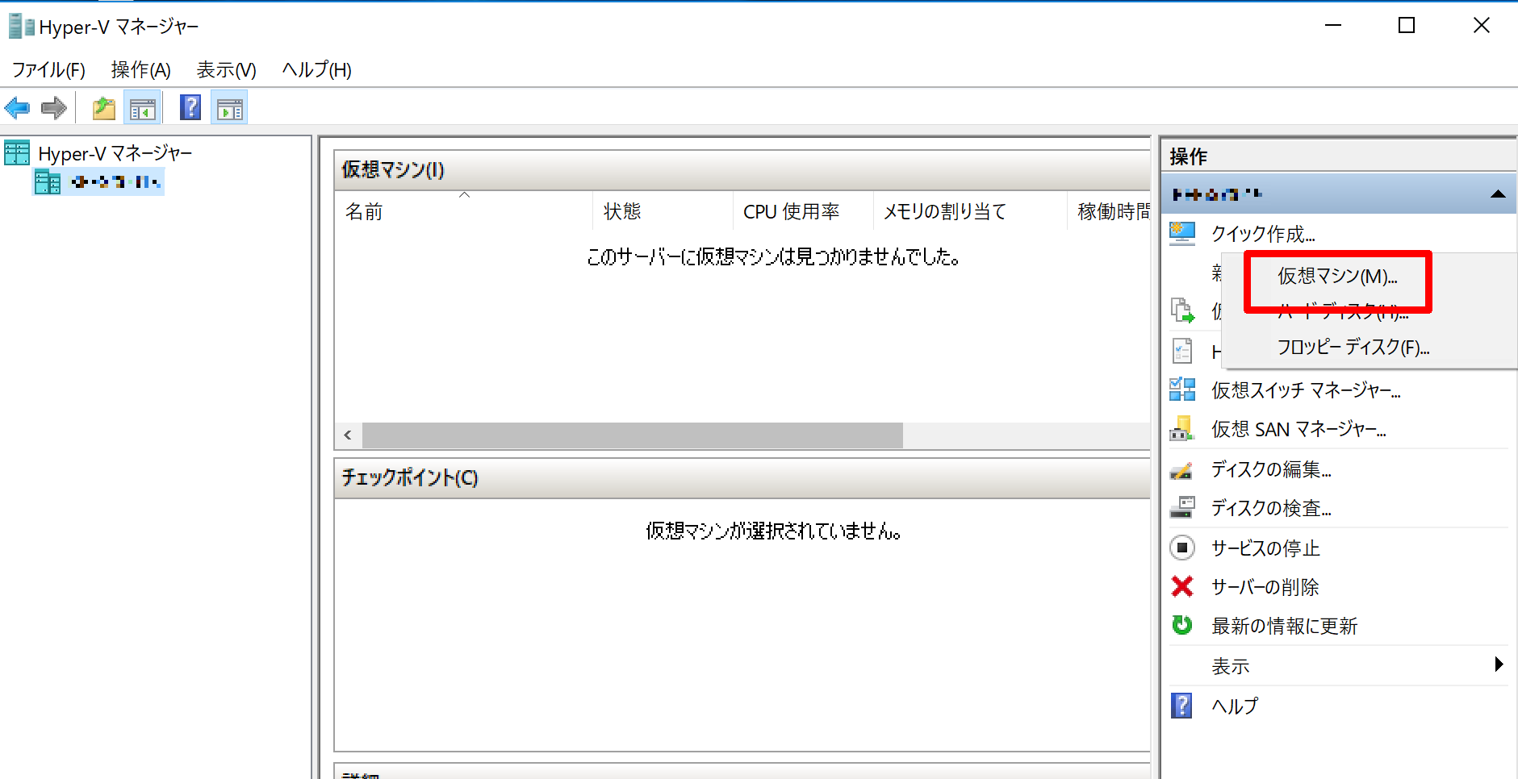The height and width of the screenshot is (779, 1518).
Task: Click the 仮想マシン(I) panel header
Action: point(742,169)
